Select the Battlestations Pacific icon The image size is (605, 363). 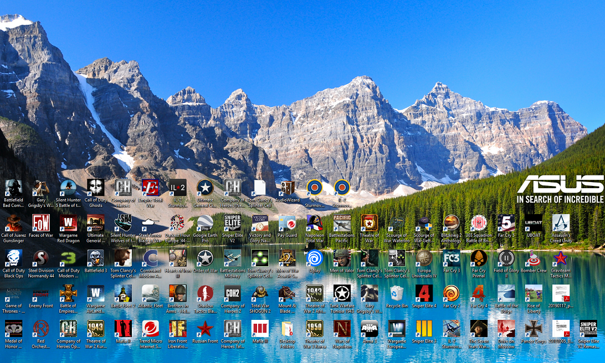click(342, 223)
